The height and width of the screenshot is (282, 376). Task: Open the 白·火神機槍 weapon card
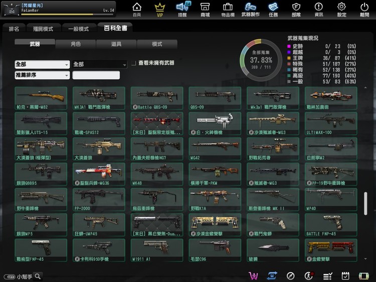pos(215,124)
